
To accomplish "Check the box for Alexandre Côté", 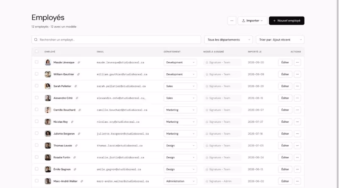I will pos(36,98).
